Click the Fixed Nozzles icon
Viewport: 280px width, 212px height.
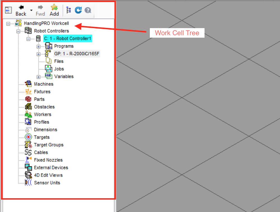(28, 160)
